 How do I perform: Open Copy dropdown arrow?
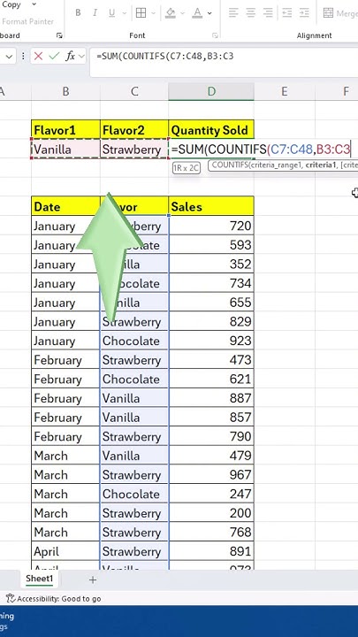click(x=34, y=4)
